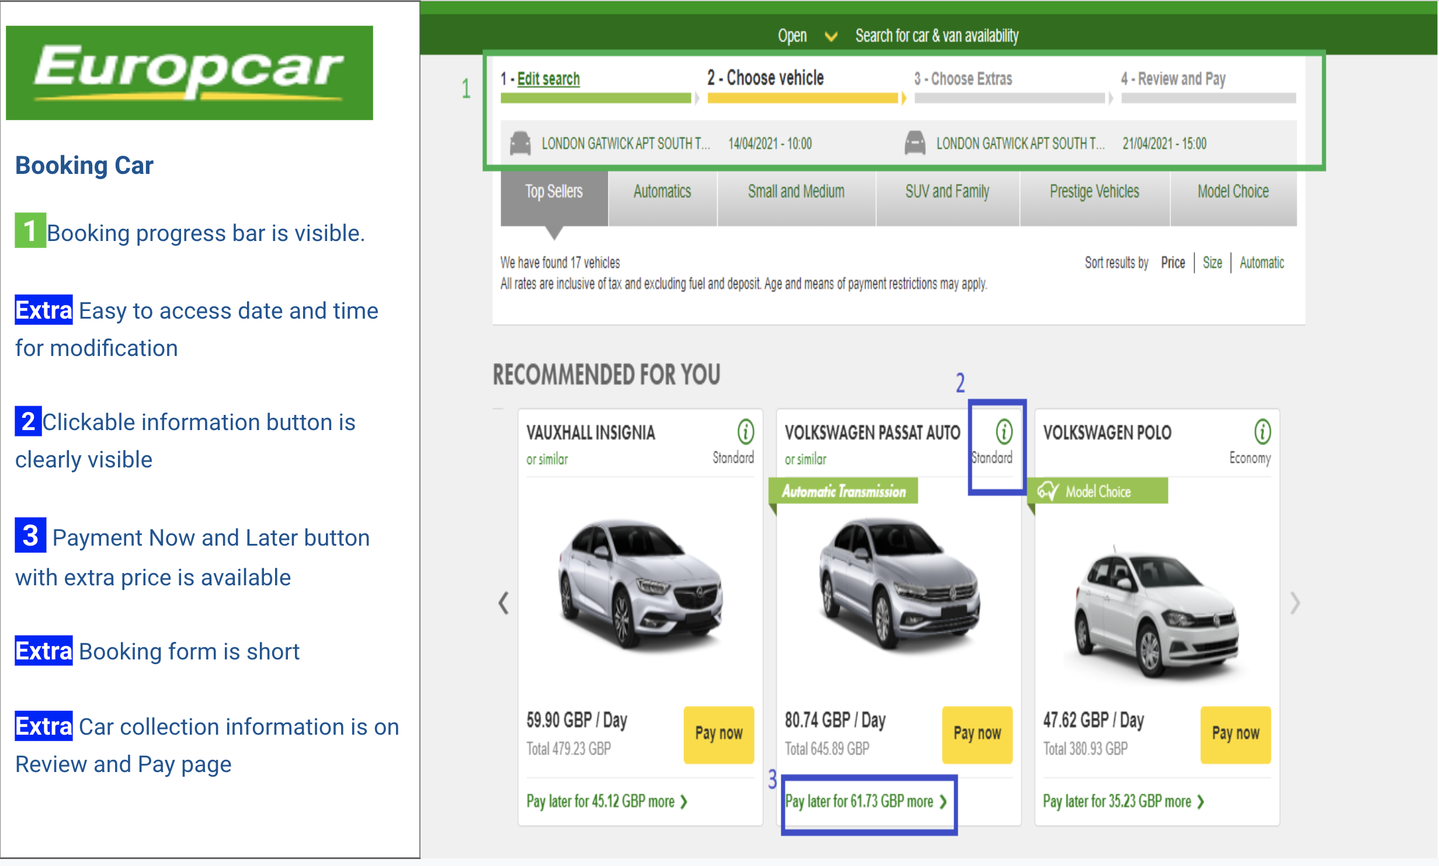This screenshot has width=1439, height=866.
Task: Choose Pay later for 61.73 GBP more
Action: point(866,801)
